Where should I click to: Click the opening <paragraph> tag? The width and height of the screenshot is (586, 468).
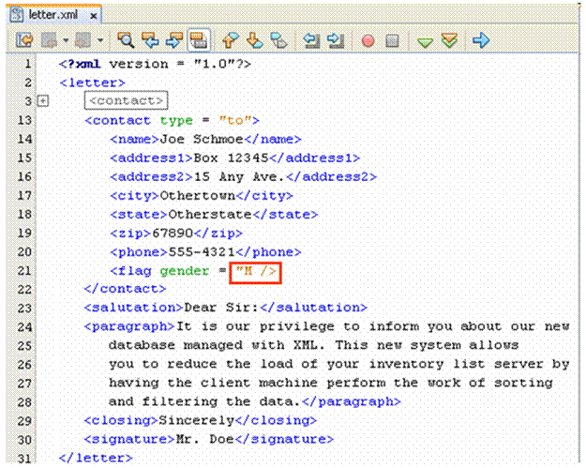coord(129,326)
